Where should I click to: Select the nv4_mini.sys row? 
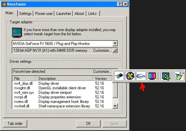(62, 93)
